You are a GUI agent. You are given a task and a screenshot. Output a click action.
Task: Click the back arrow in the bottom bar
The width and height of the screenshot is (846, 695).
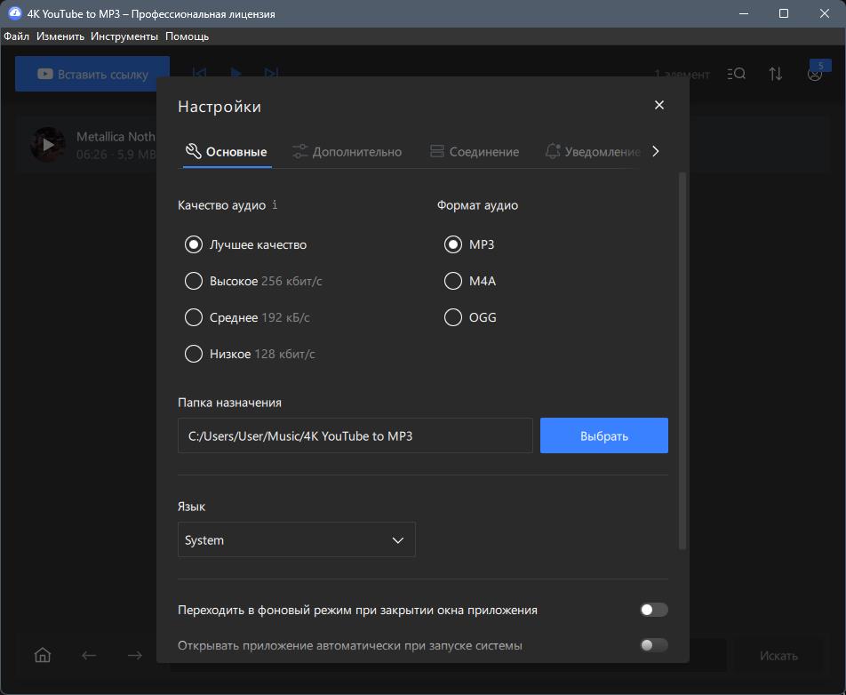(x=89, y=655)
